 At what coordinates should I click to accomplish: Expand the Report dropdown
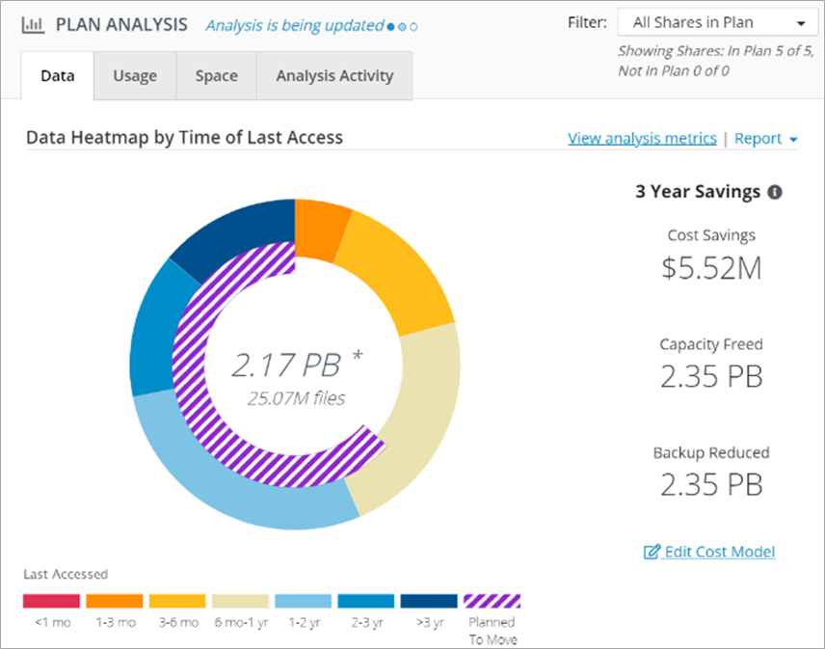click(766, 138)
